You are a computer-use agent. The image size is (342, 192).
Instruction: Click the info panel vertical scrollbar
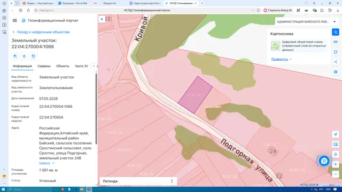96,109
